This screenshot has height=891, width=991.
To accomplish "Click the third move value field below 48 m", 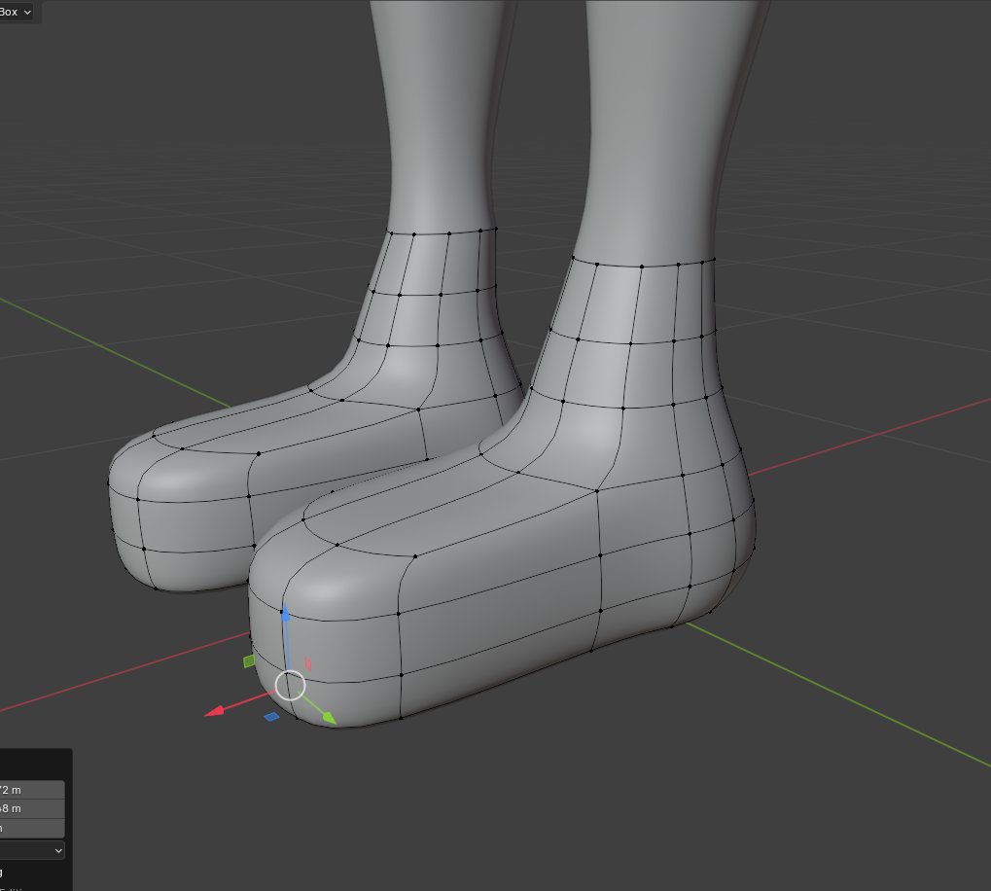I will [31, 828].
